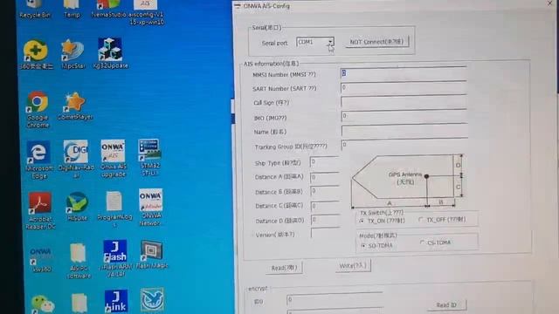Click the Distance C input field
Screen dimensions: 559x314
click(x=325, y=206)
